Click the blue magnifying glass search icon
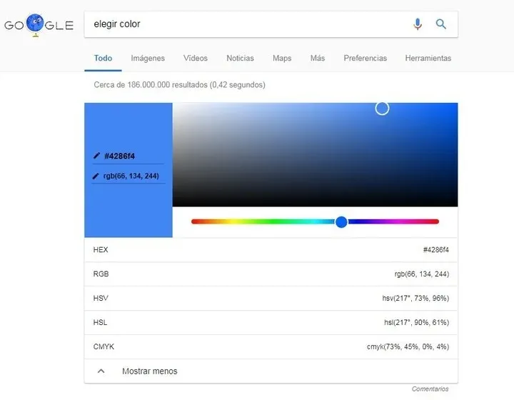 pos(441,24)
